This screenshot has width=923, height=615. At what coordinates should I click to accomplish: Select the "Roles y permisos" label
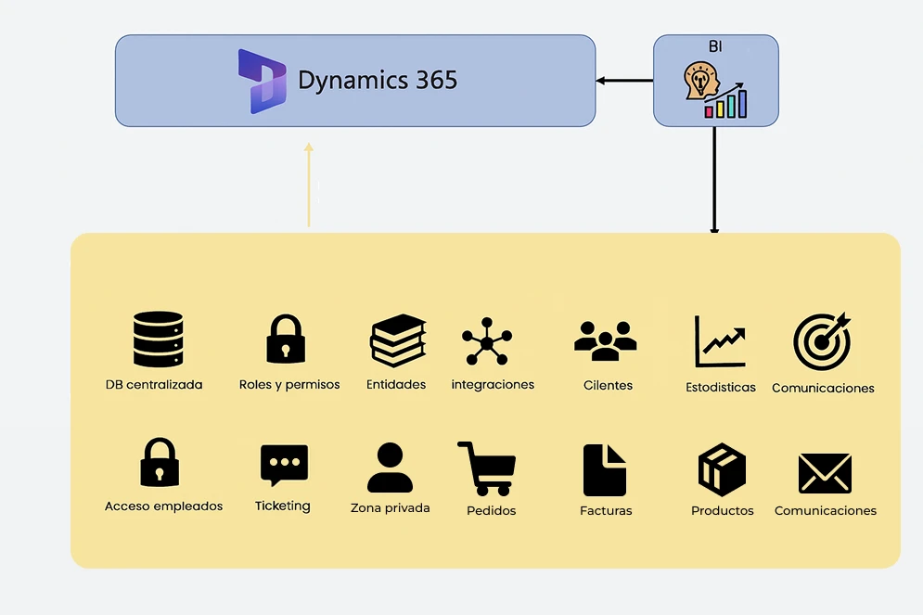pyautogui.click(x=289, y=385)
